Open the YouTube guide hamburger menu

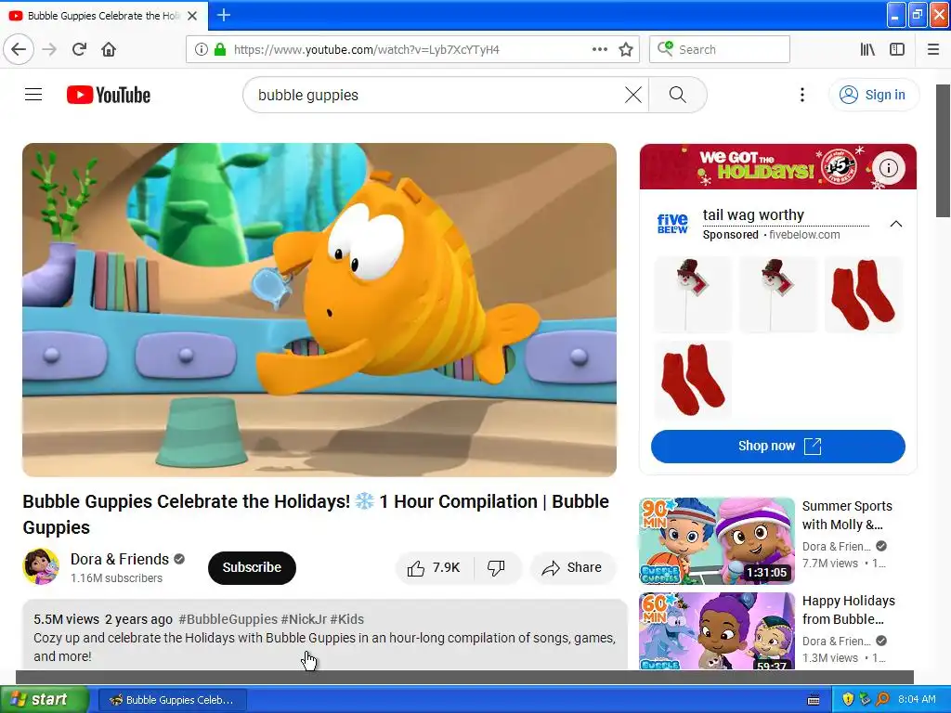click(33, 95)
